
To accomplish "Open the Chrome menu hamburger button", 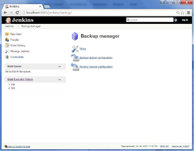I will pyautogui.click(x=189, y=13).
